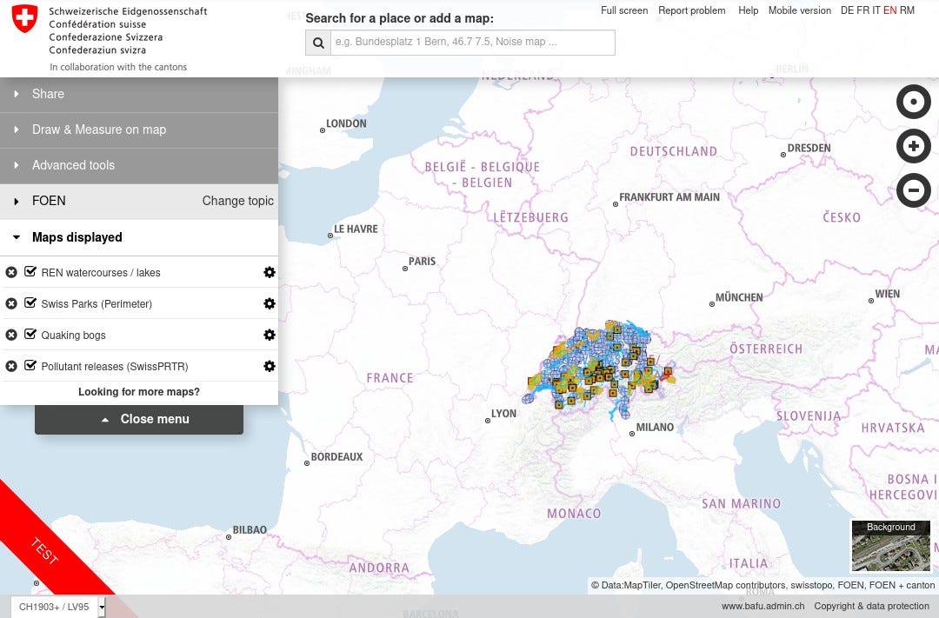The image size is (939, 618).
Task: Open settings gear for Swiss Parks (Perimeter)
Action: tap(270, 303)
